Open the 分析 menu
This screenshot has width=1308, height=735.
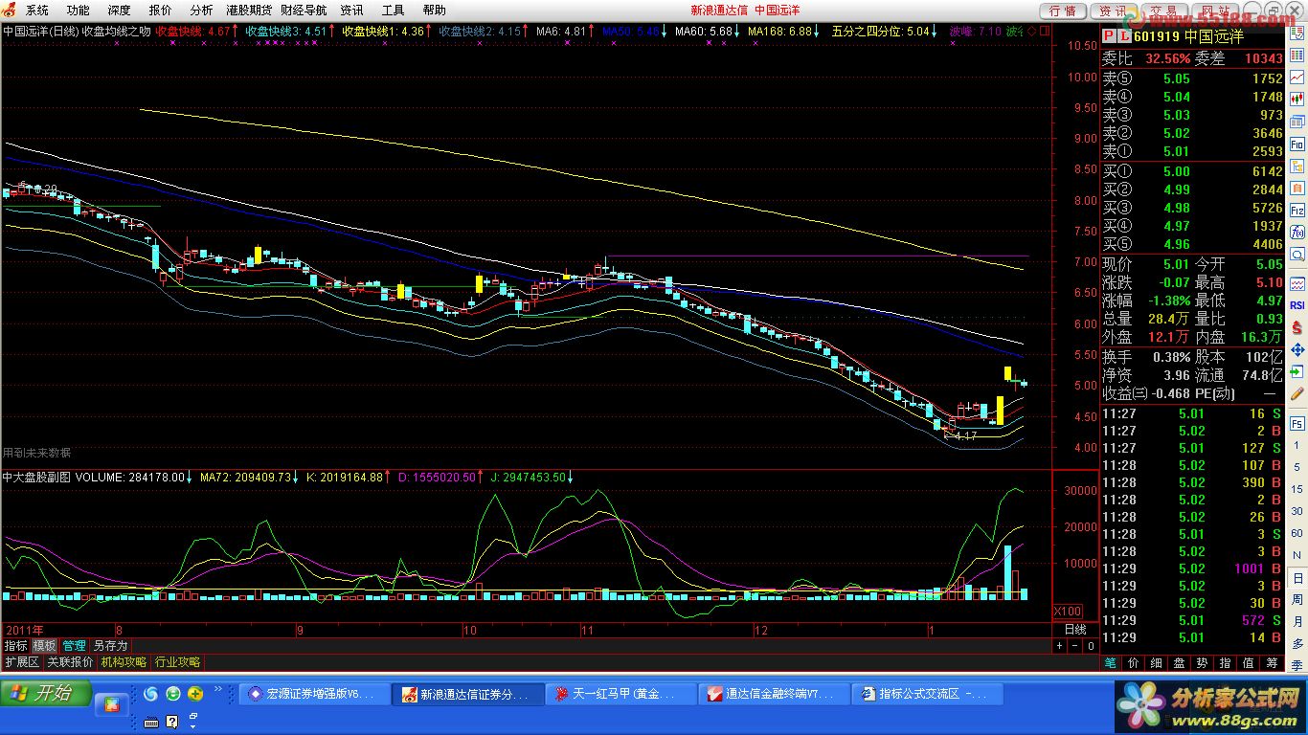[202, 10]
